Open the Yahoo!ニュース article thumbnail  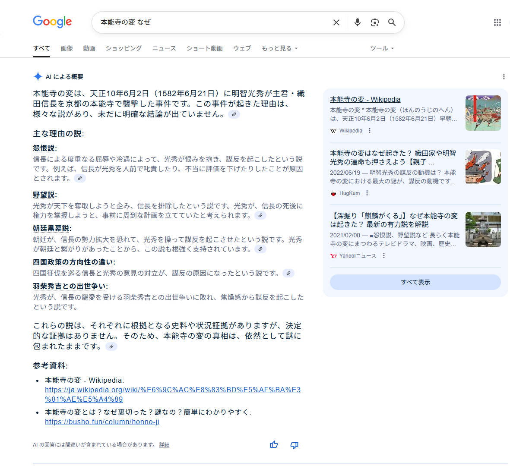coord(483,230)
